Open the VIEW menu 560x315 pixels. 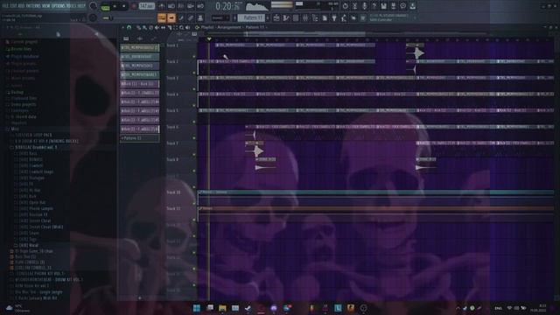click(45, 6)
